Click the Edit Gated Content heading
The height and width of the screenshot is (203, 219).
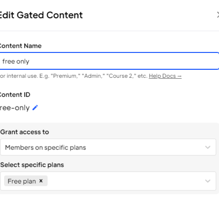41,15
